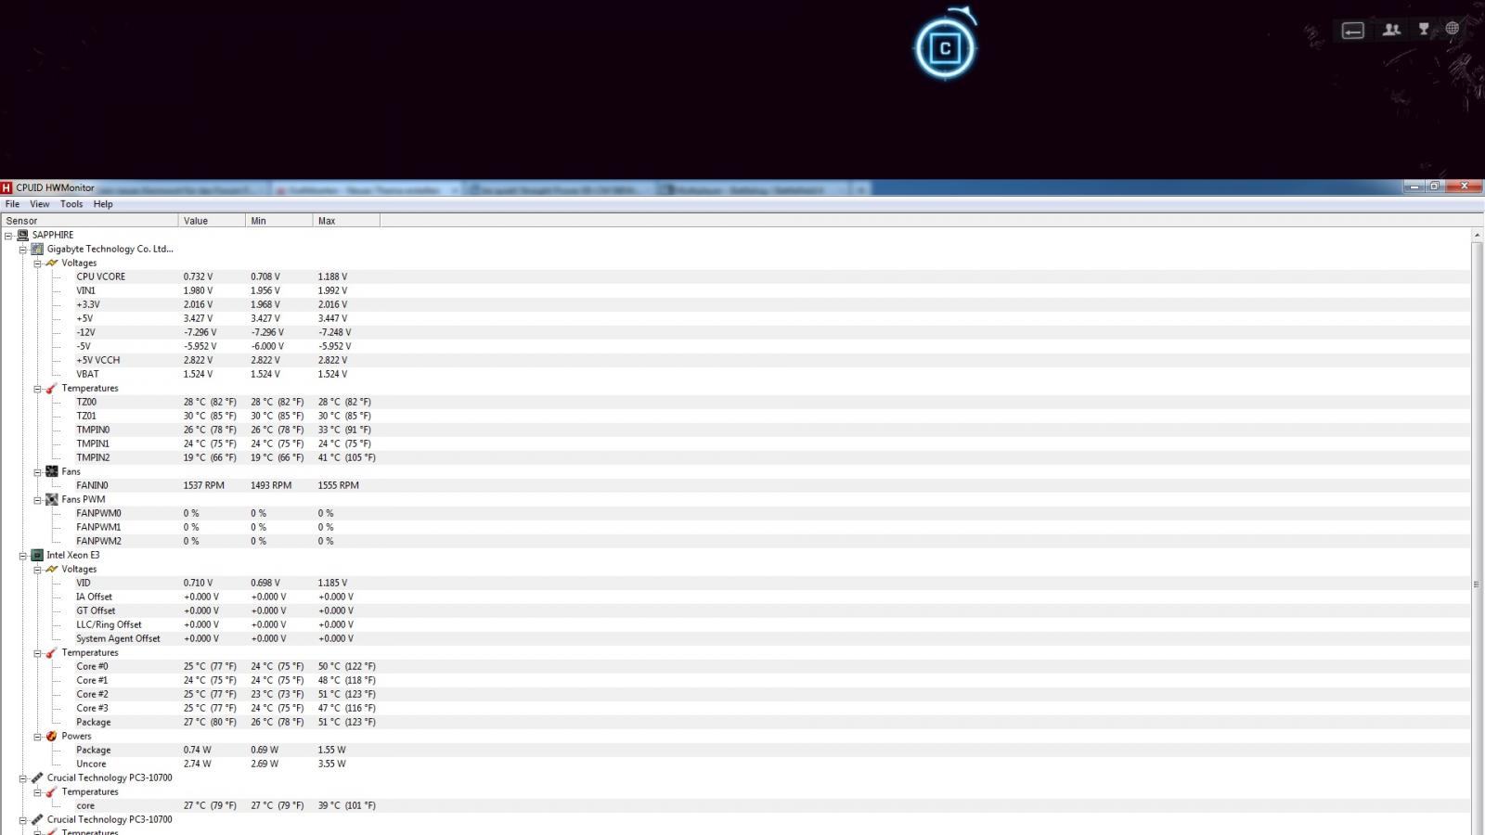1485x835 pixels.
Task: Click the thermometer icon above the core sensor row
Action: click(x=52, y=791)
